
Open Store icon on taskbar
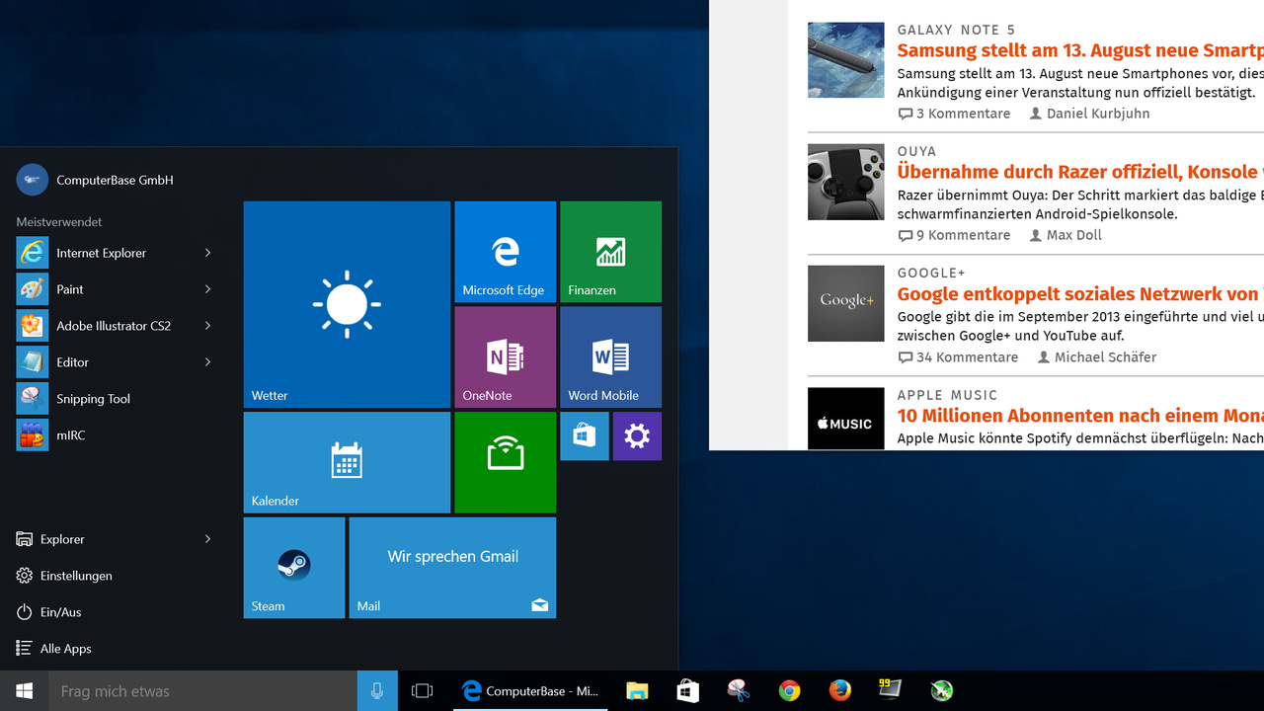[687, 691]
